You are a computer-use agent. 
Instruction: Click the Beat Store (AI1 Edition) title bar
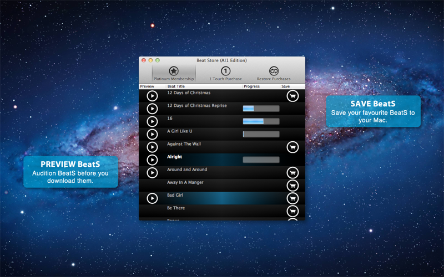click(221, 60)
